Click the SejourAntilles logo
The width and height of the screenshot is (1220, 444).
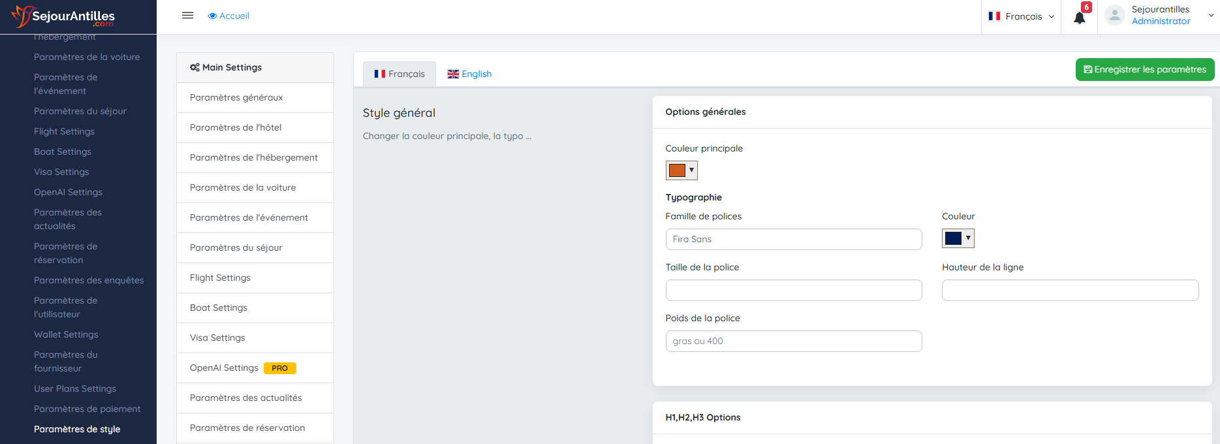(x=63, y=17)
